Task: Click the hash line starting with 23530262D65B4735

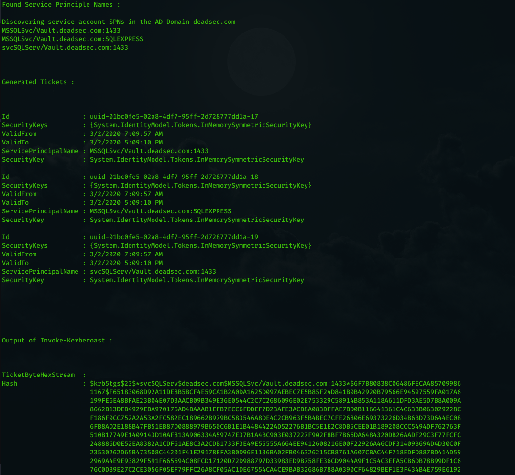Action: click(275, 453)
